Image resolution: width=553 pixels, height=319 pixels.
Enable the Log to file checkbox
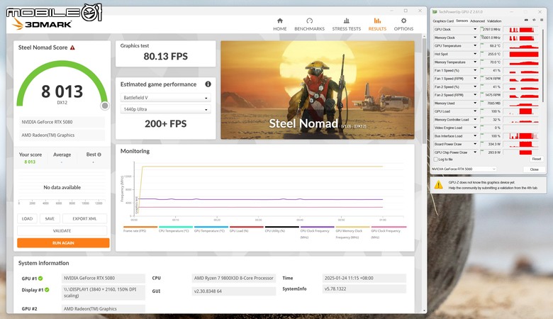(x=435, y=159)
